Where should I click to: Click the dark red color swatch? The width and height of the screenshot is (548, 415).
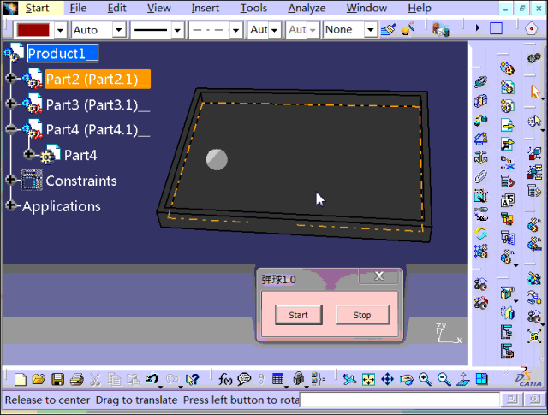click(x=33, y=30)
